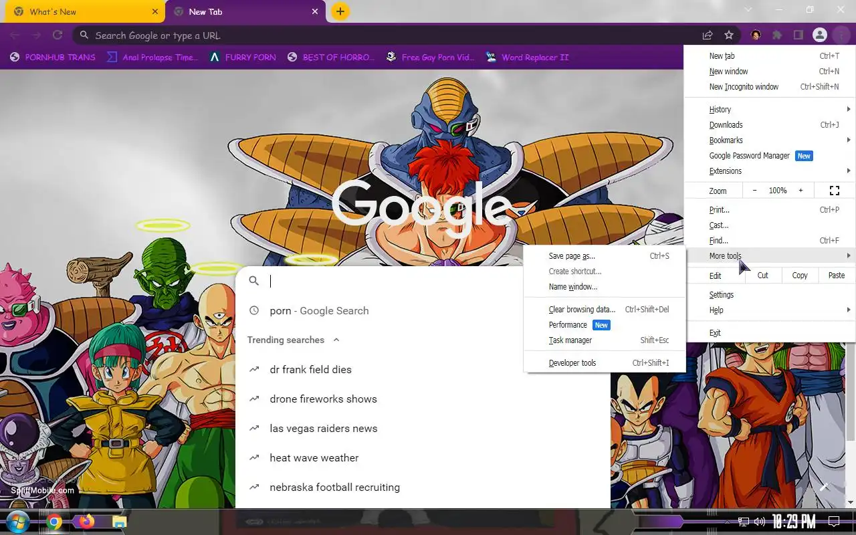The width and height of the screenshot is (856, 535).
Task: Select New tab from the menu
Action: pos(770,56)
